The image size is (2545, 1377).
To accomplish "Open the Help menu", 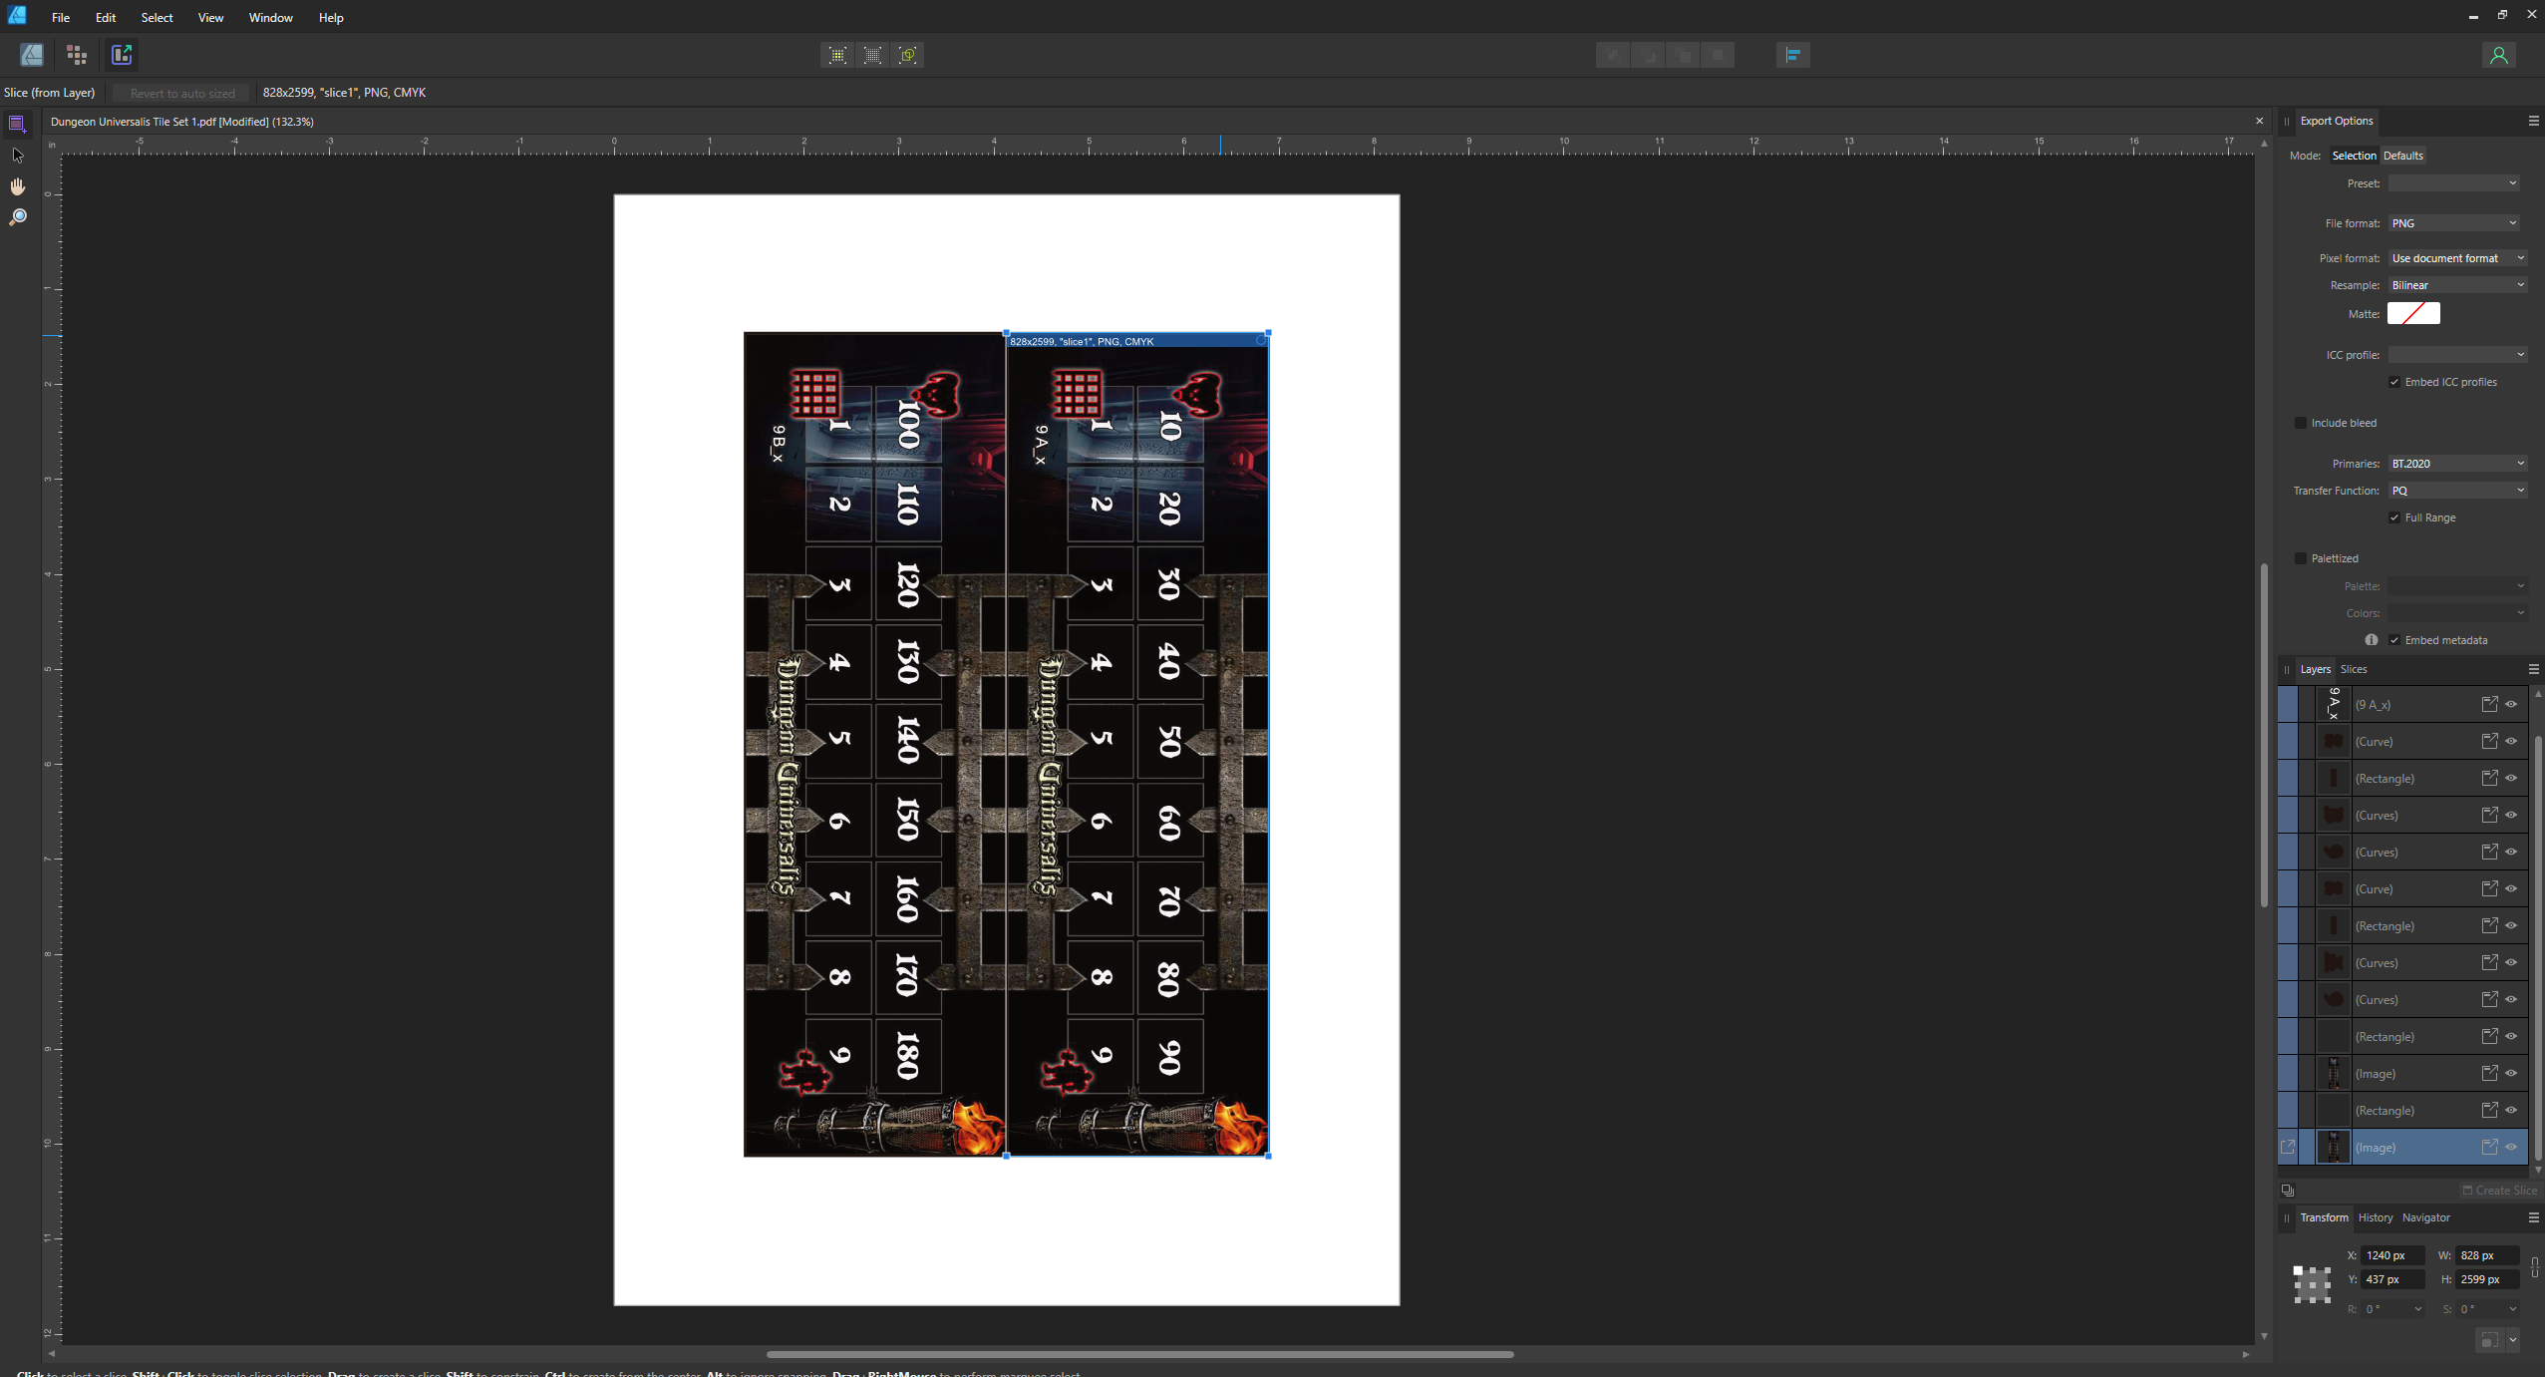I will coord(331,17).
